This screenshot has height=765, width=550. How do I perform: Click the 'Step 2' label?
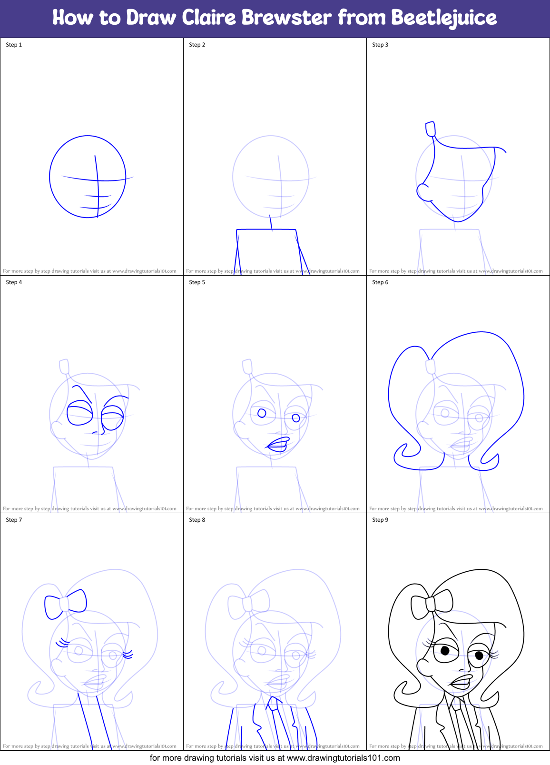[x=197, y=45]
